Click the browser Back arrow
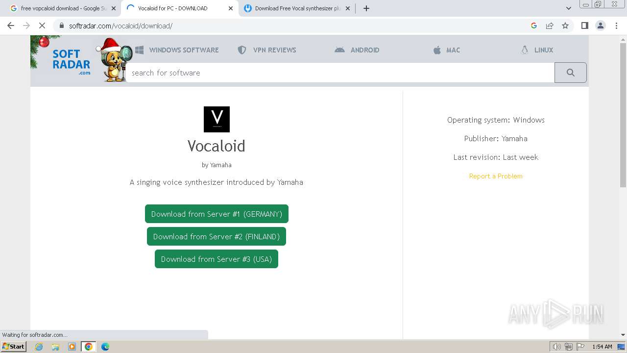 11,25
